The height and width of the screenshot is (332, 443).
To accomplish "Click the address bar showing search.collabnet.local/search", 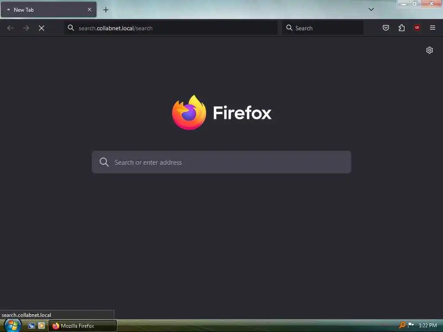I will [x=171, y=28].
